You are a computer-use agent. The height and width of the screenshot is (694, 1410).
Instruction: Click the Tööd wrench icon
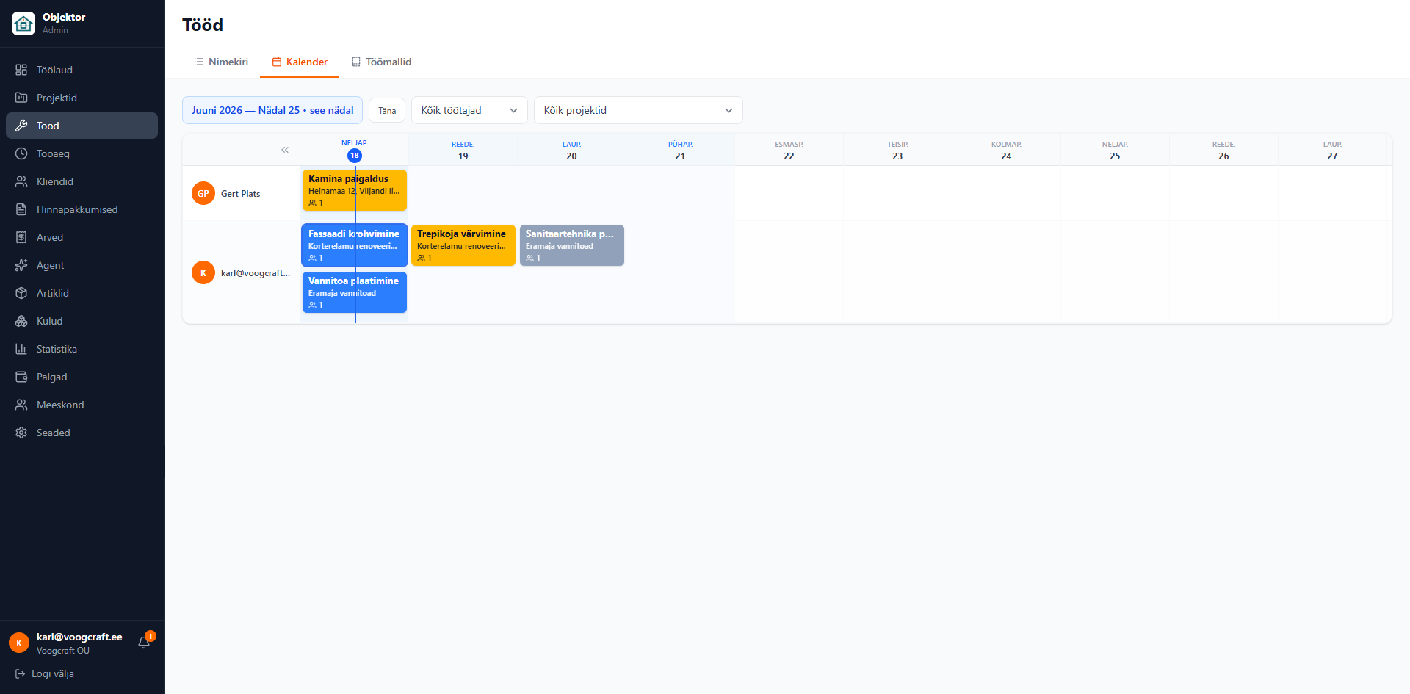pyautogui.click(x=21, y=126)
